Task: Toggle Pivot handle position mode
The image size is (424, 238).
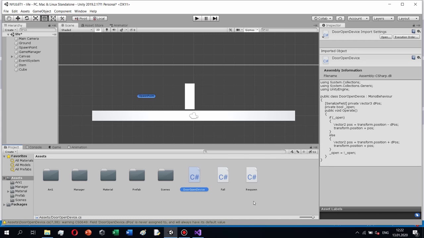Action: (81, 19)
